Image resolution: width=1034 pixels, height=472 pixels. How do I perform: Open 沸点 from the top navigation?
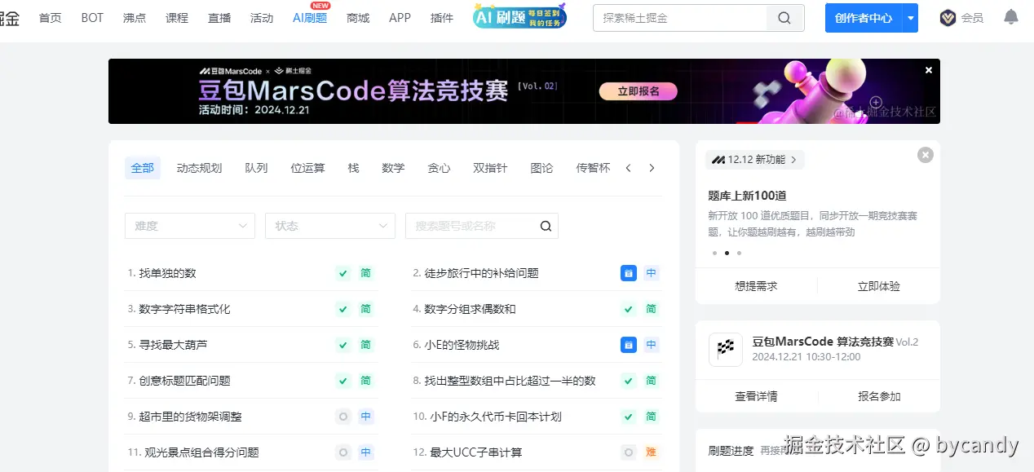(x=134, y=17)
